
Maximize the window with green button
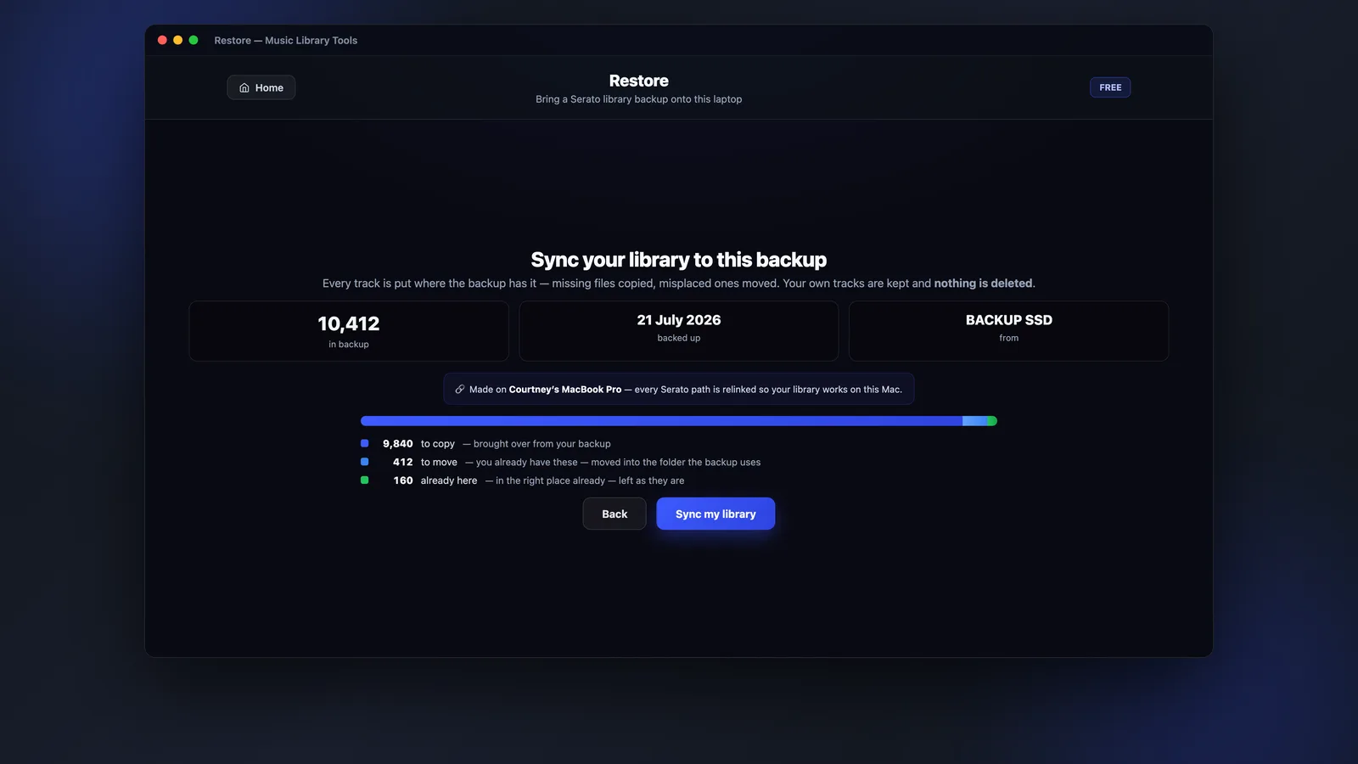pyautogui.click(x=194, y=40)
